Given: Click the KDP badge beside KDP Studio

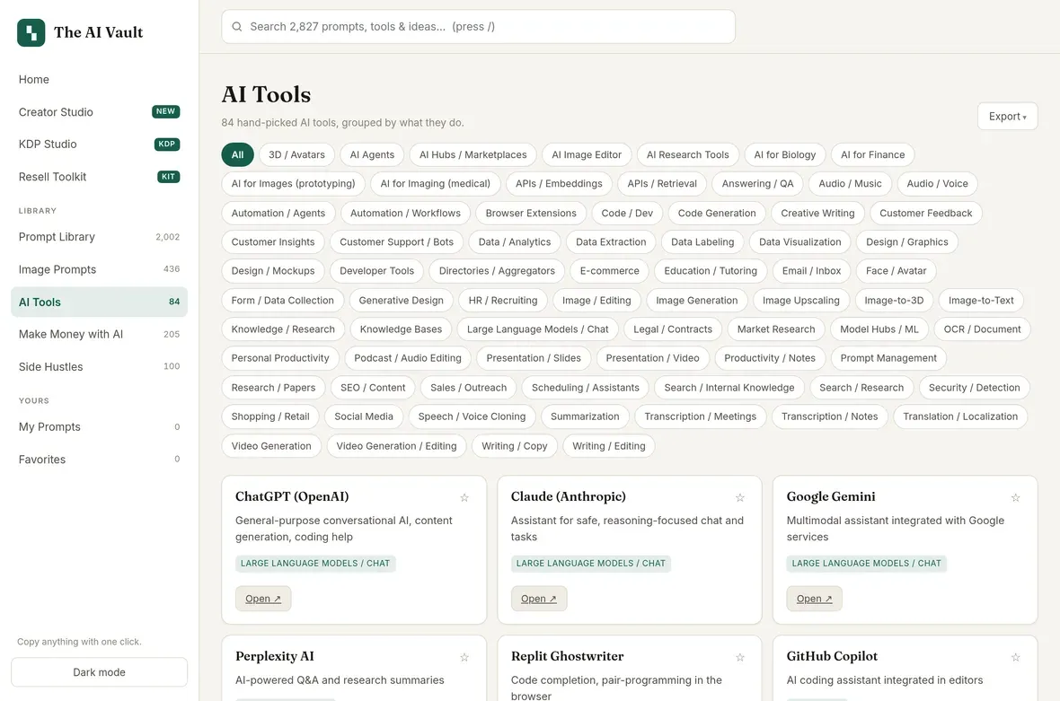Looking at the screenshot, I should (x=167, y=144).
